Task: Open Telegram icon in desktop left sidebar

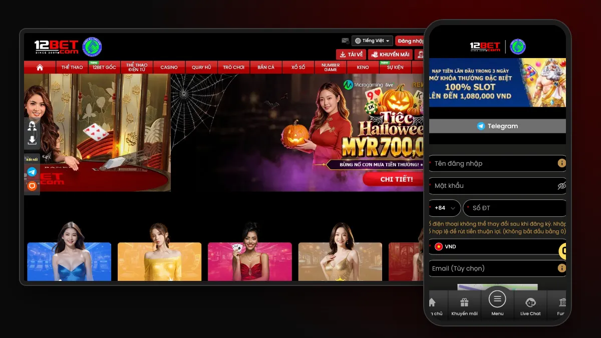Action: [32, 172]
